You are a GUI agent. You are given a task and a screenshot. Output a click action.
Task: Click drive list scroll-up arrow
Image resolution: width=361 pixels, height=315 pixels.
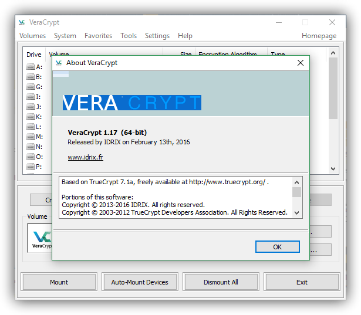point(333,53)
